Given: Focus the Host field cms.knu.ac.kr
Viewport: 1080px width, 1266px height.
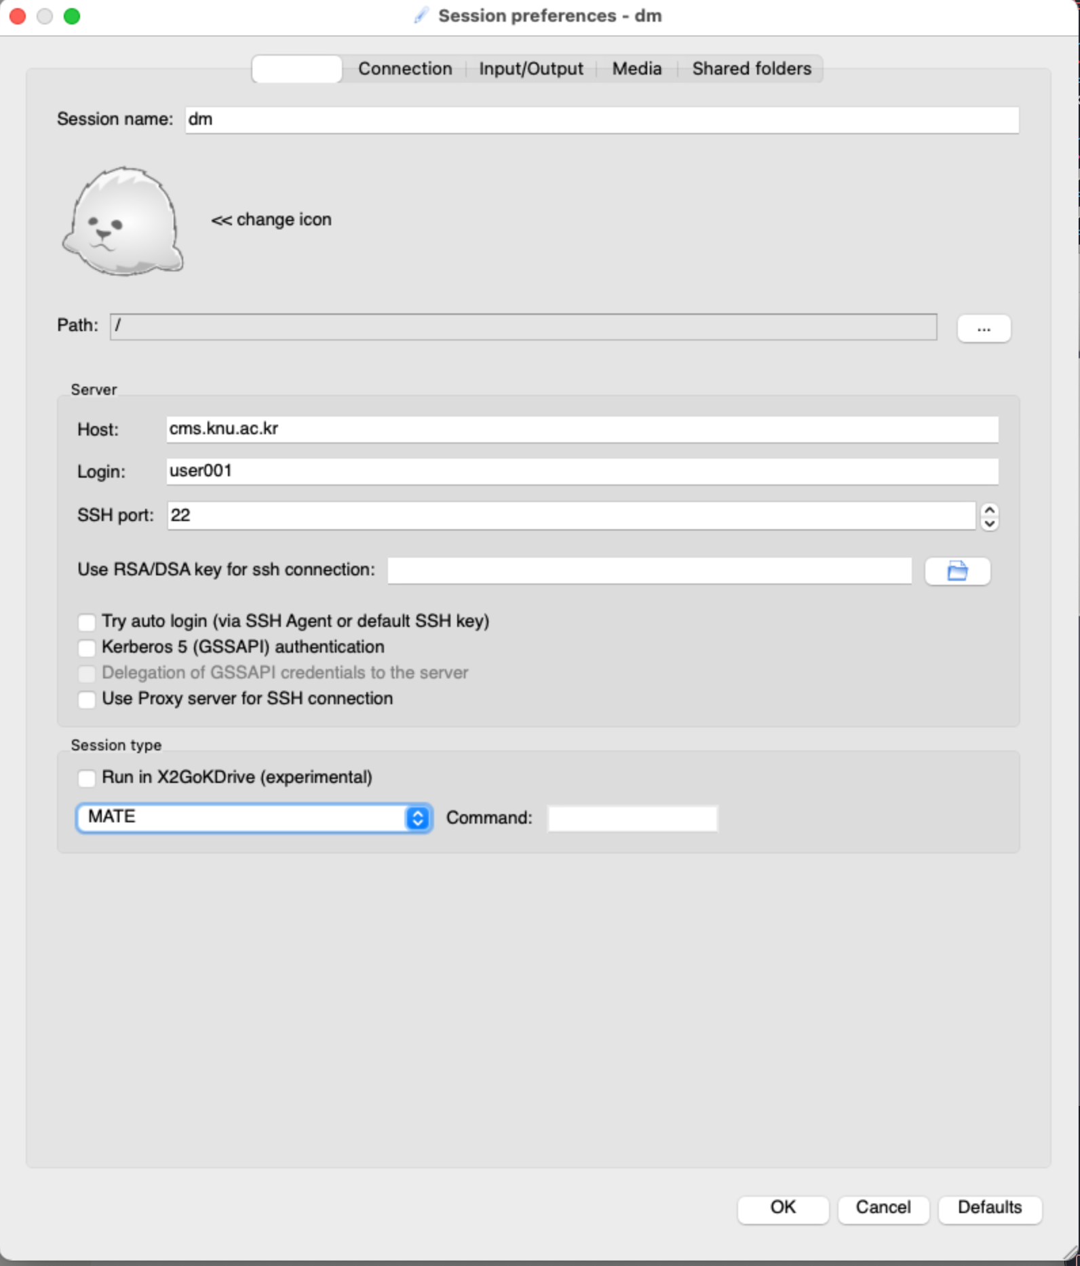Looking at the screenshot, I should point(581,429).
